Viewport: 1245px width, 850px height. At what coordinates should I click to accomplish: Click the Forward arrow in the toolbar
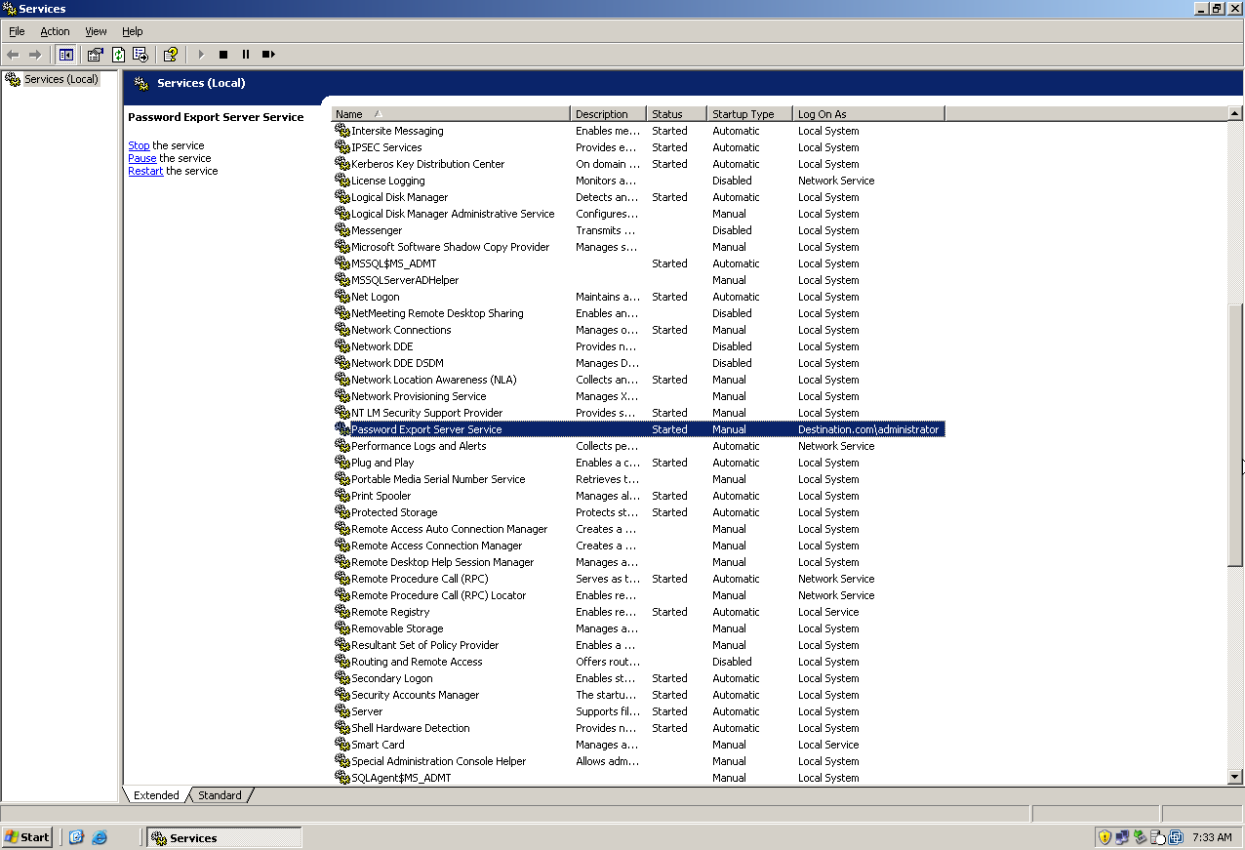35,55
